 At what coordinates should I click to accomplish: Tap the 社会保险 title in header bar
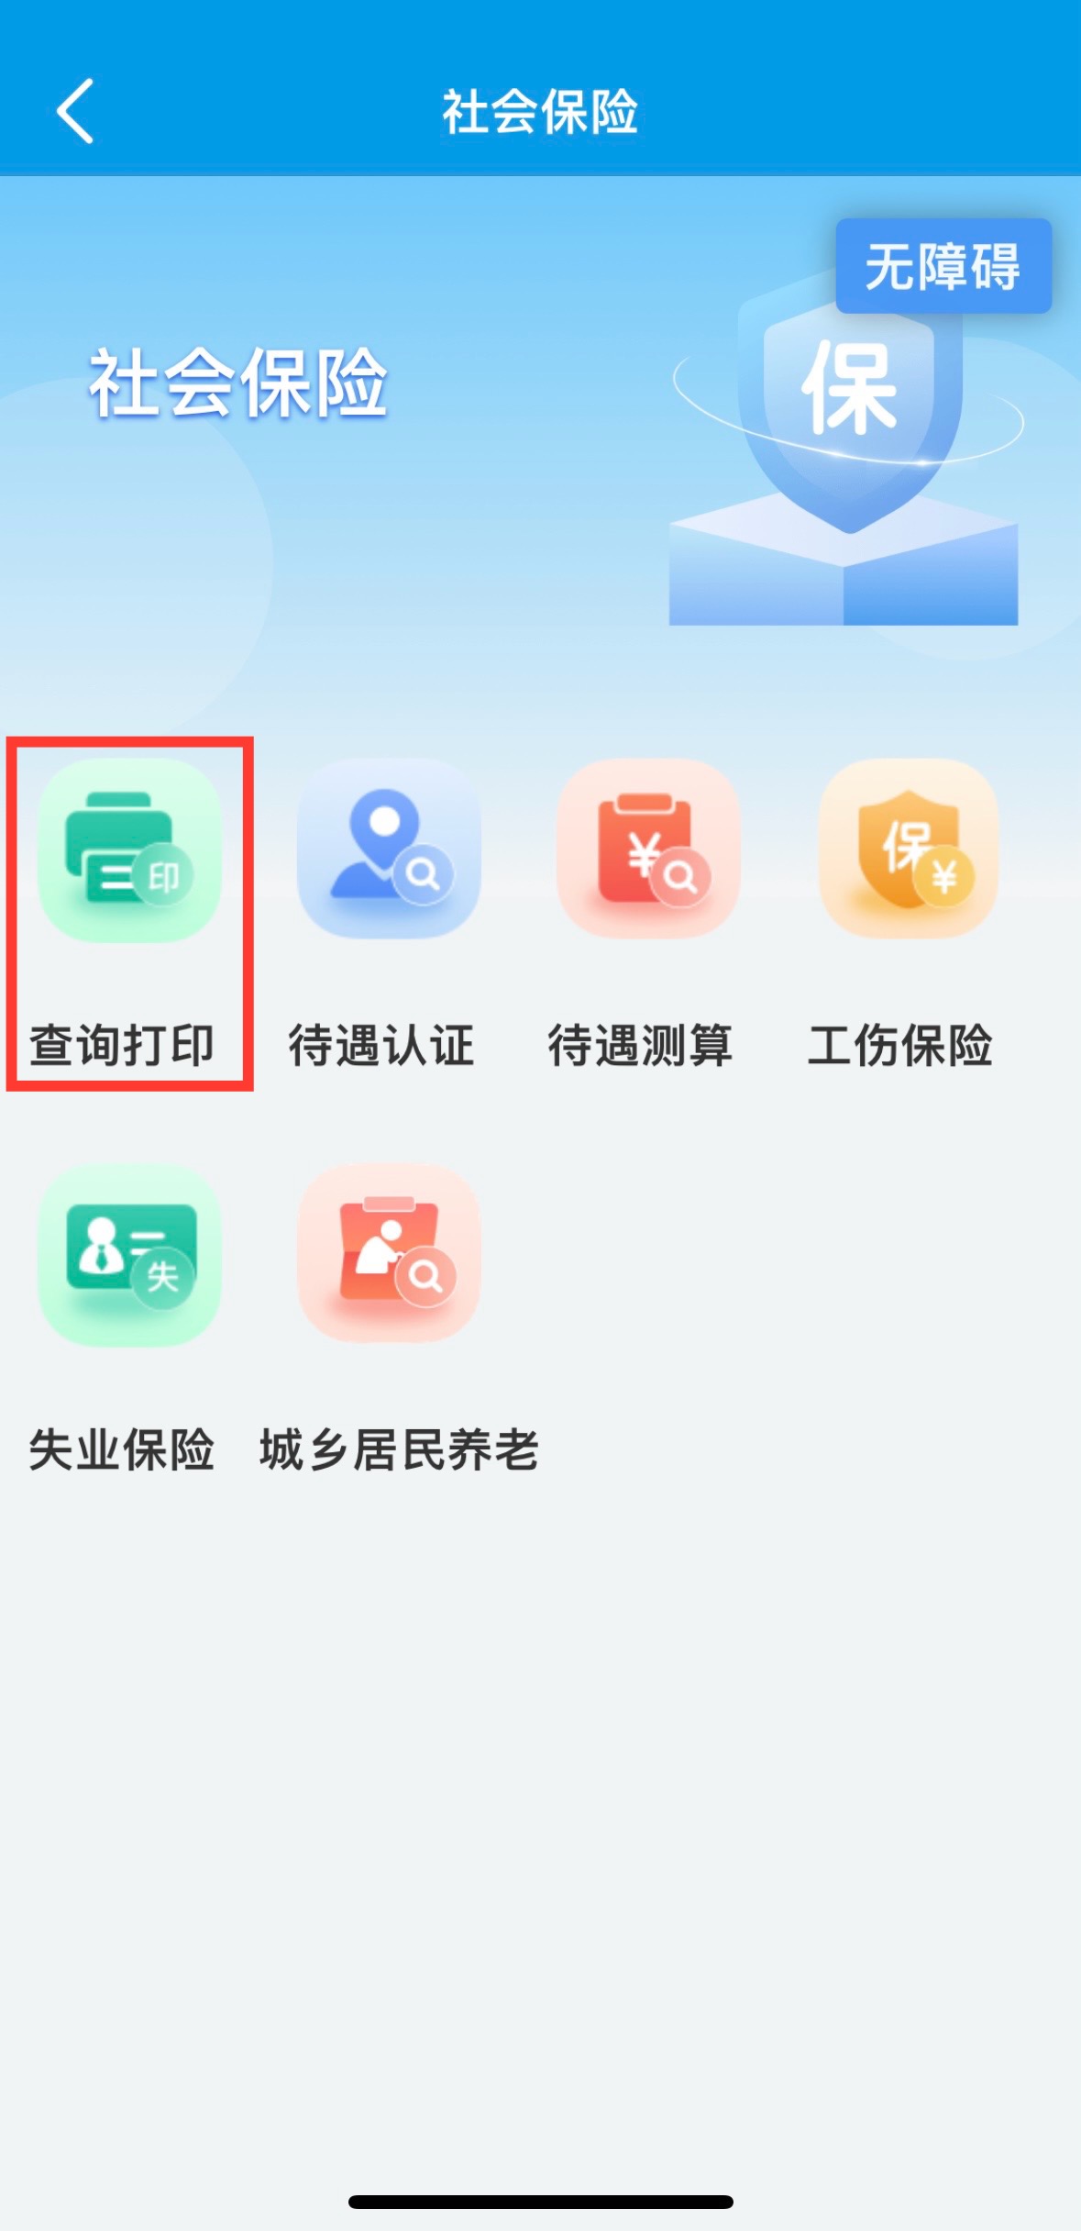[540, 112]
